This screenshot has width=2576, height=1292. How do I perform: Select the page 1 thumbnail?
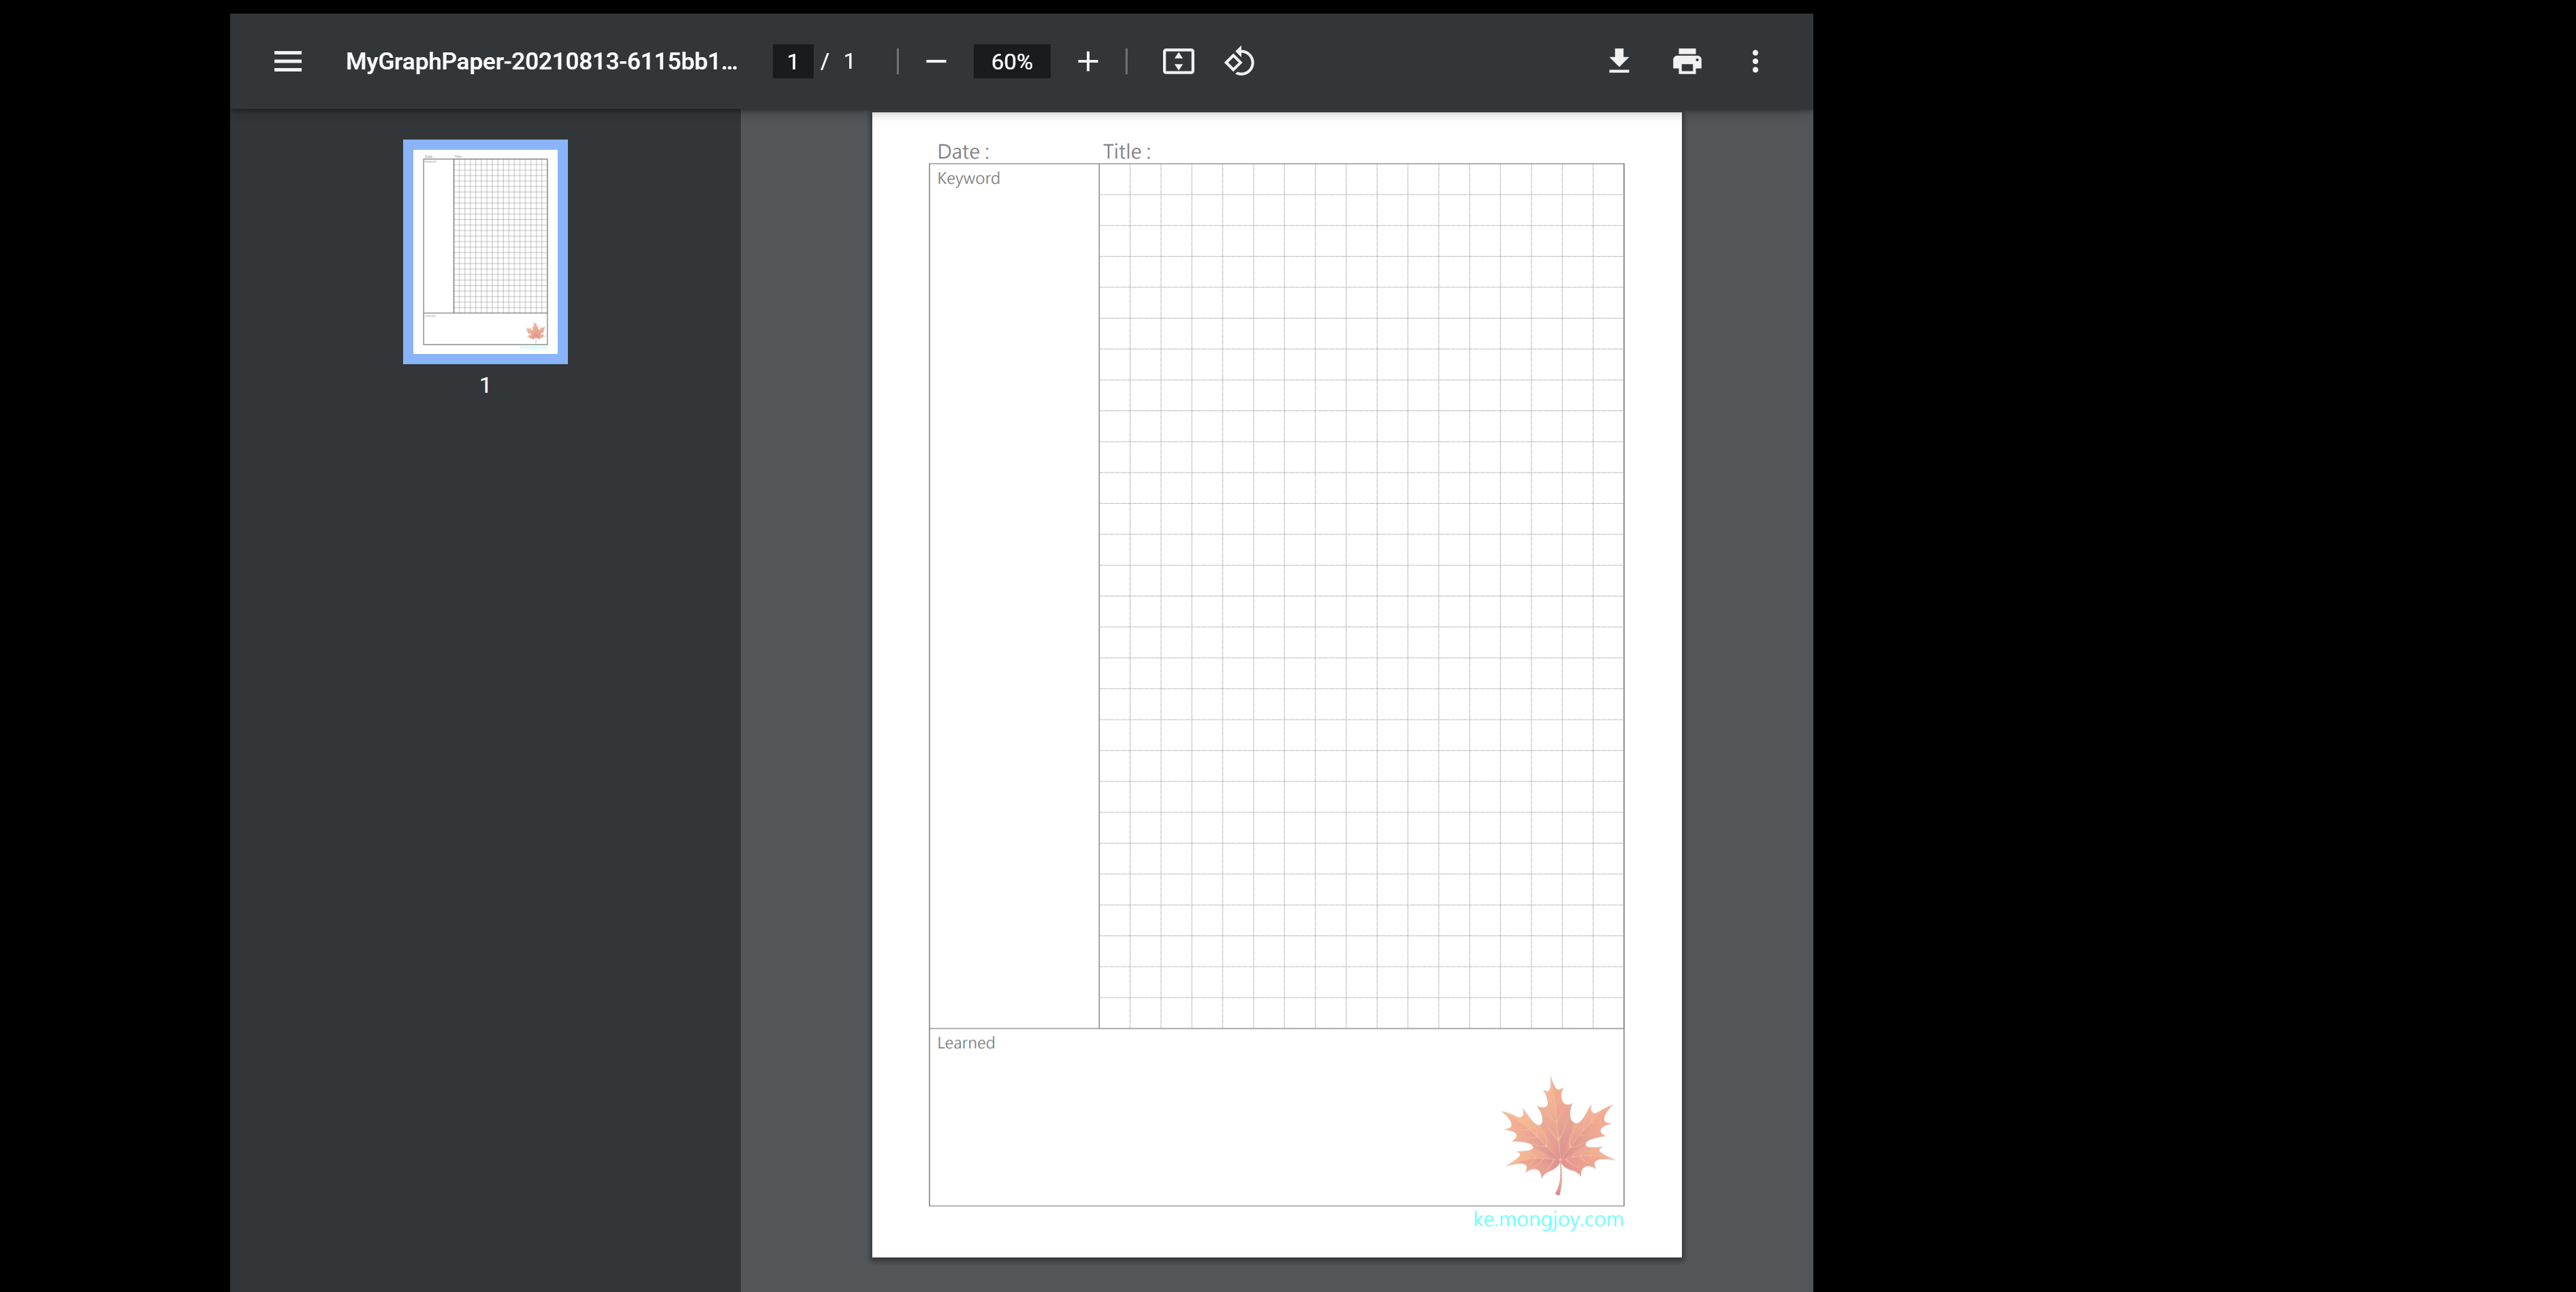tap(485, 251)
